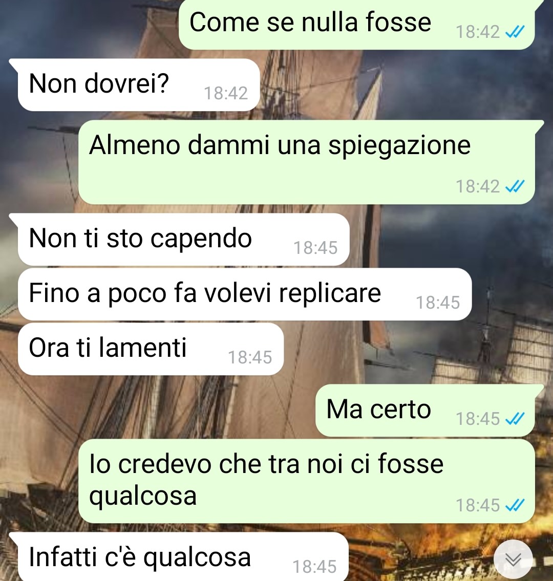Click read ticks on 'Io credevo che tra noi' message
Image resolution: width=553 pixels, height=581 pixels.
click(x=515, y=505)
